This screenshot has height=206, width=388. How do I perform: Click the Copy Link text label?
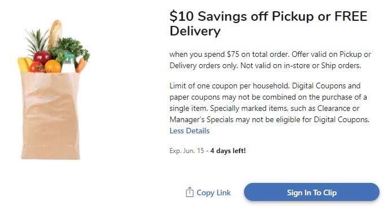pos(213,192)
